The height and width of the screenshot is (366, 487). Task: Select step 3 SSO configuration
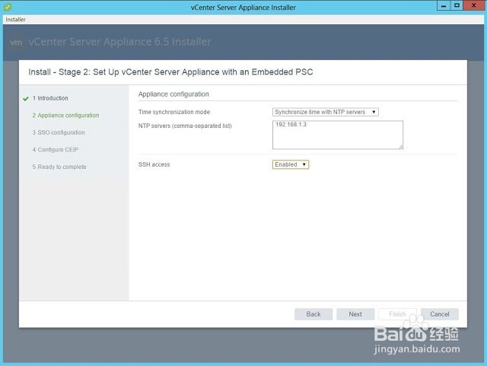point(59,132)
